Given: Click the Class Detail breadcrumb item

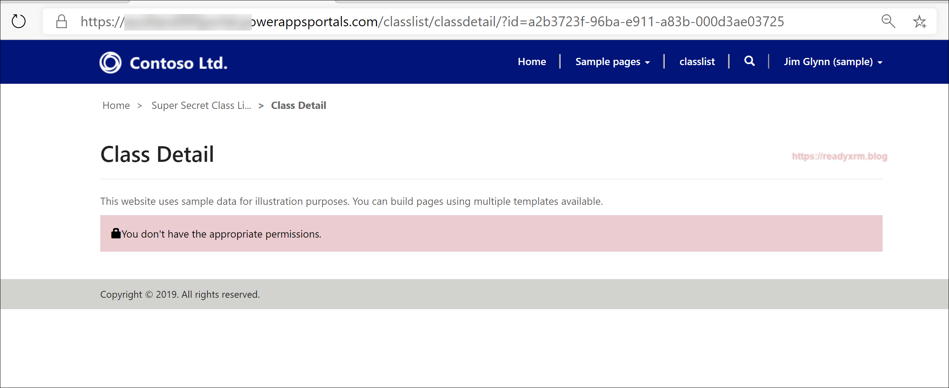Looking at the screenshot, I should click(299, 105).
